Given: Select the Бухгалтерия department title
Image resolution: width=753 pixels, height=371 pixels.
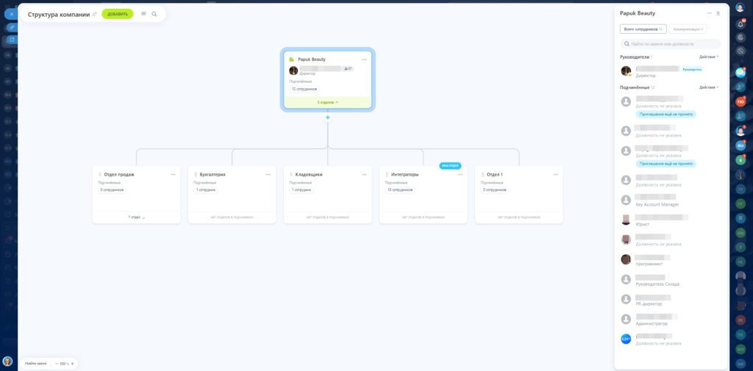Looking at the screenshot, I should pos(213,175).
